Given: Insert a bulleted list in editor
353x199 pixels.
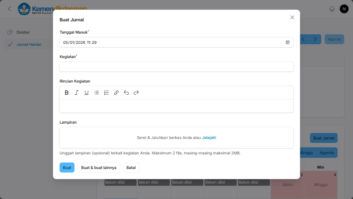Looking at the screenshot, I should coord(97,93).
